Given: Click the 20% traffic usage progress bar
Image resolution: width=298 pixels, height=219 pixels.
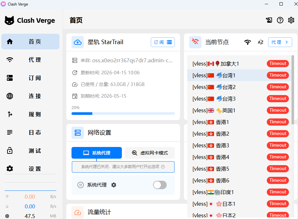Looking at the screenshot, I should pos(123,114).
